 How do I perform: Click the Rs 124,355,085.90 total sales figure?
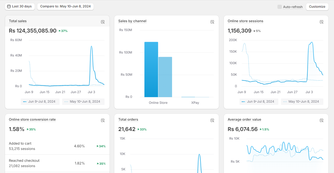(33, 31)
